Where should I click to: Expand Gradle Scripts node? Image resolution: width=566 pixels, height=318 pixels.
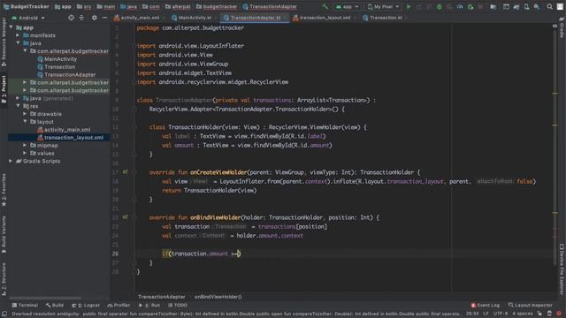11,161
